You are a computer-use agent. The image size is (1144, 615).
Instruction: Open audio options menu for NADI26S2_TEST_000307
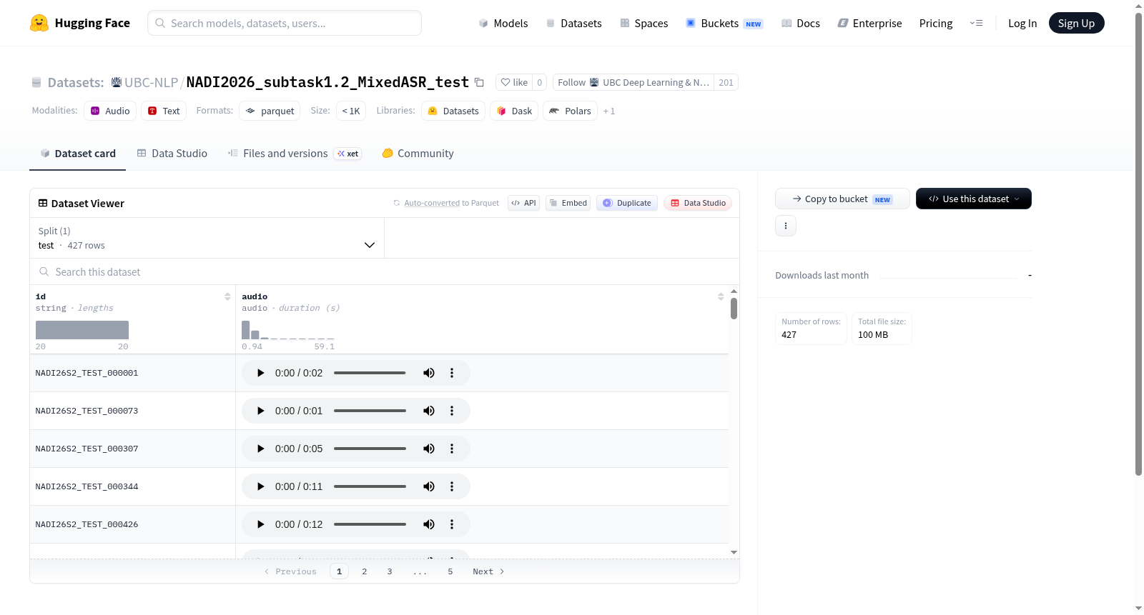(452, 449)
